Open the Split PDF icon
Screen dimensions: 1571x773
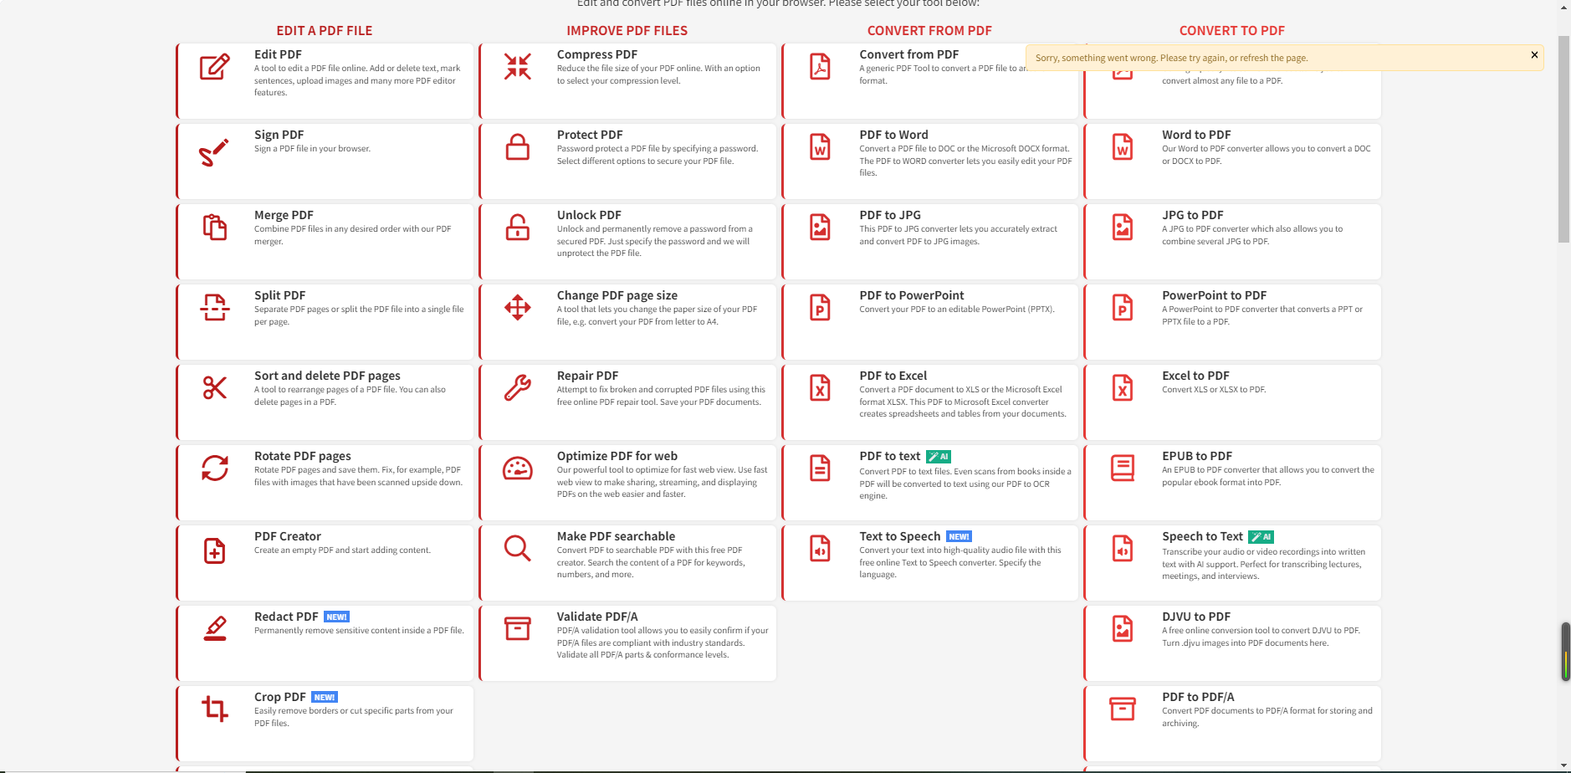tap(214, 308)
